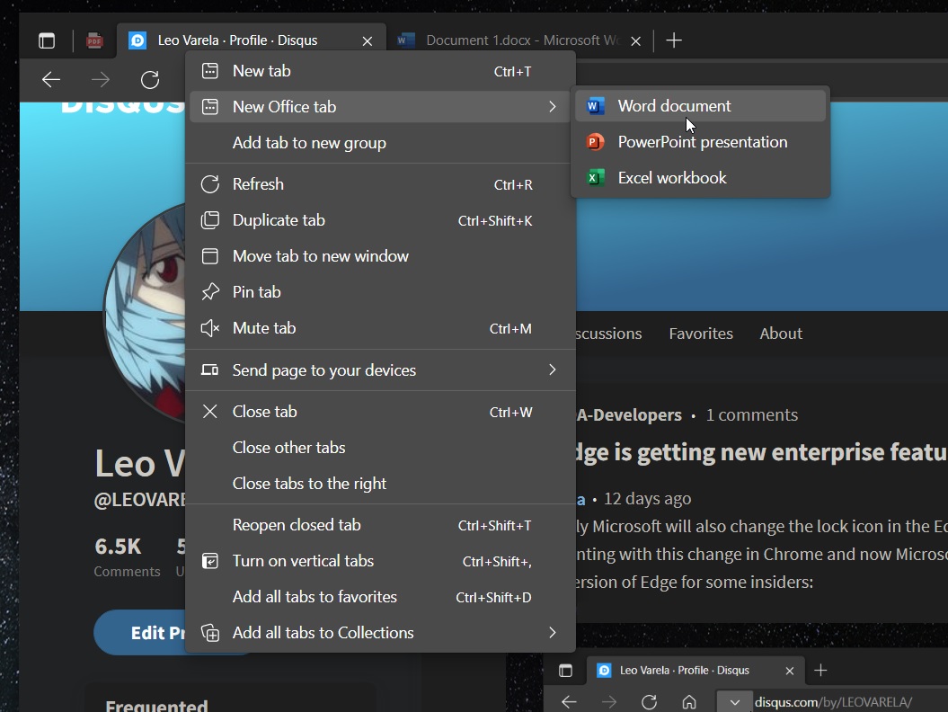Open the 1 comments link

752,414
